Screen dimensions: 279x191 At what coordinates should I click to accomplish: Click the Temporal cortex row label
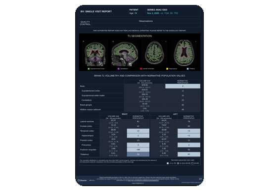coord(87,131)
